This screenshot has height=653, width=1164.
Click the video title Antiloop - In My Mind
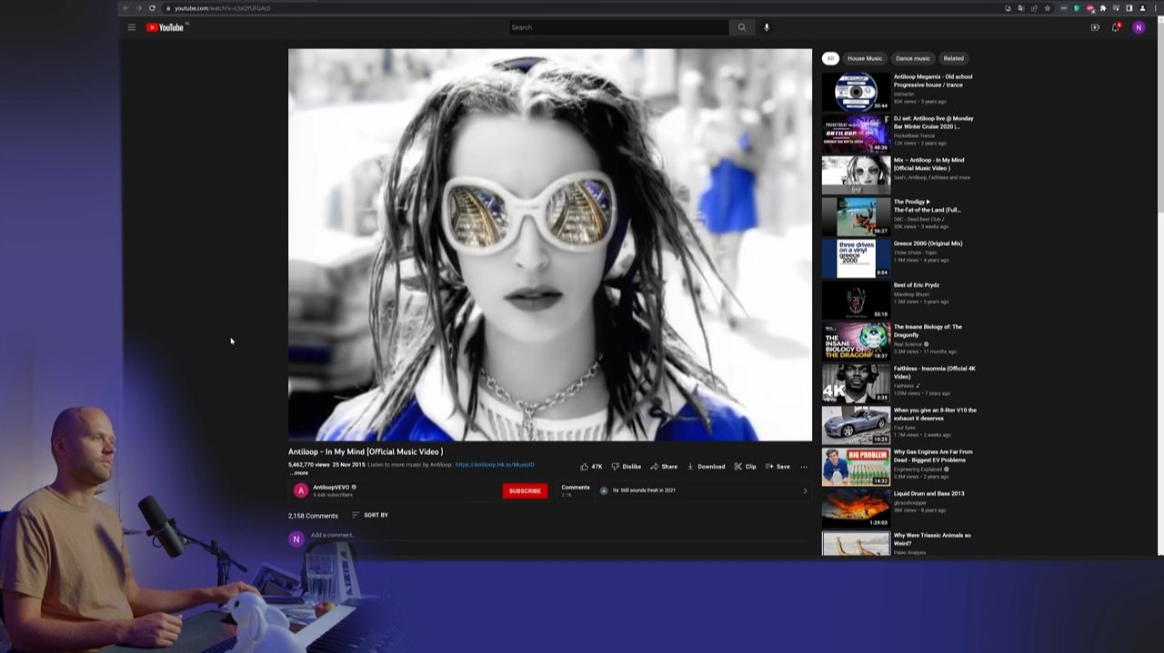366,451
